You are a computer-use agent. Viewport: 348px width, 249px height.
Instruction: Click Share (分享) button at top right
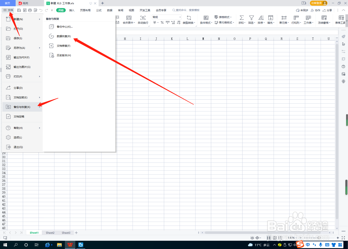(x=327, y=10)
